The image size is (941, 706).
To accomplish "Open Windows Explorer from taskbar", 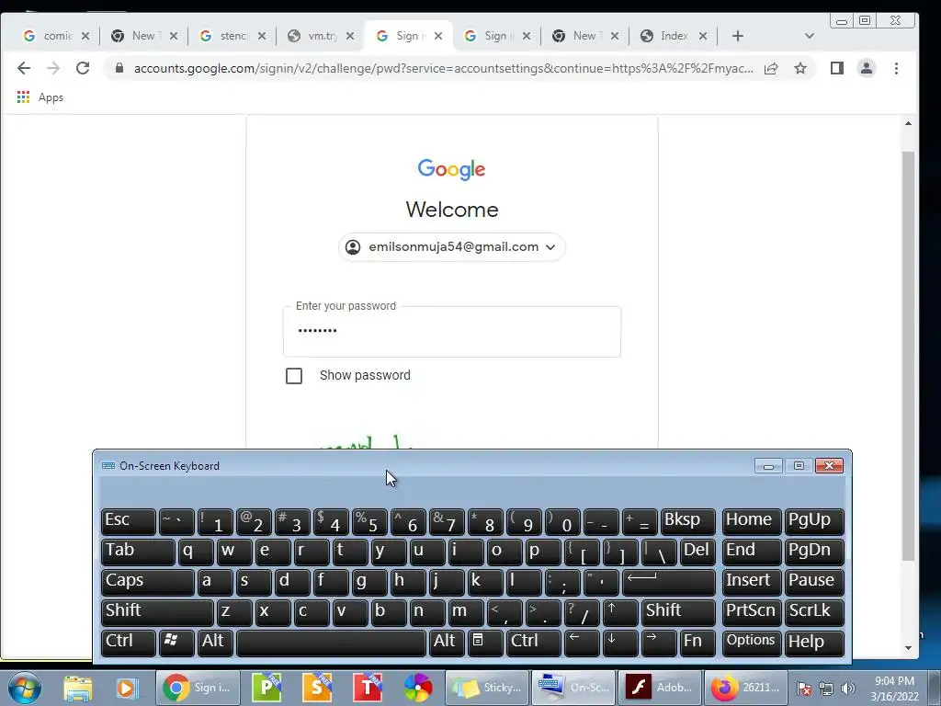I will [78, 688].
